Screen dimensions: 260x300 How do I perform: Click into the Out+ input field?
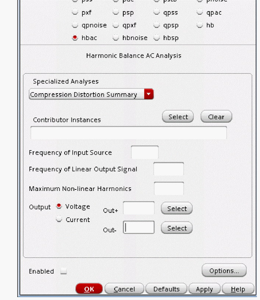[139, 208]
